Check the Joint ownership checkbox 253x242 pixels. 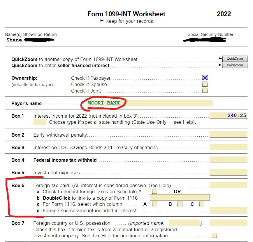(x=205, y=90)
